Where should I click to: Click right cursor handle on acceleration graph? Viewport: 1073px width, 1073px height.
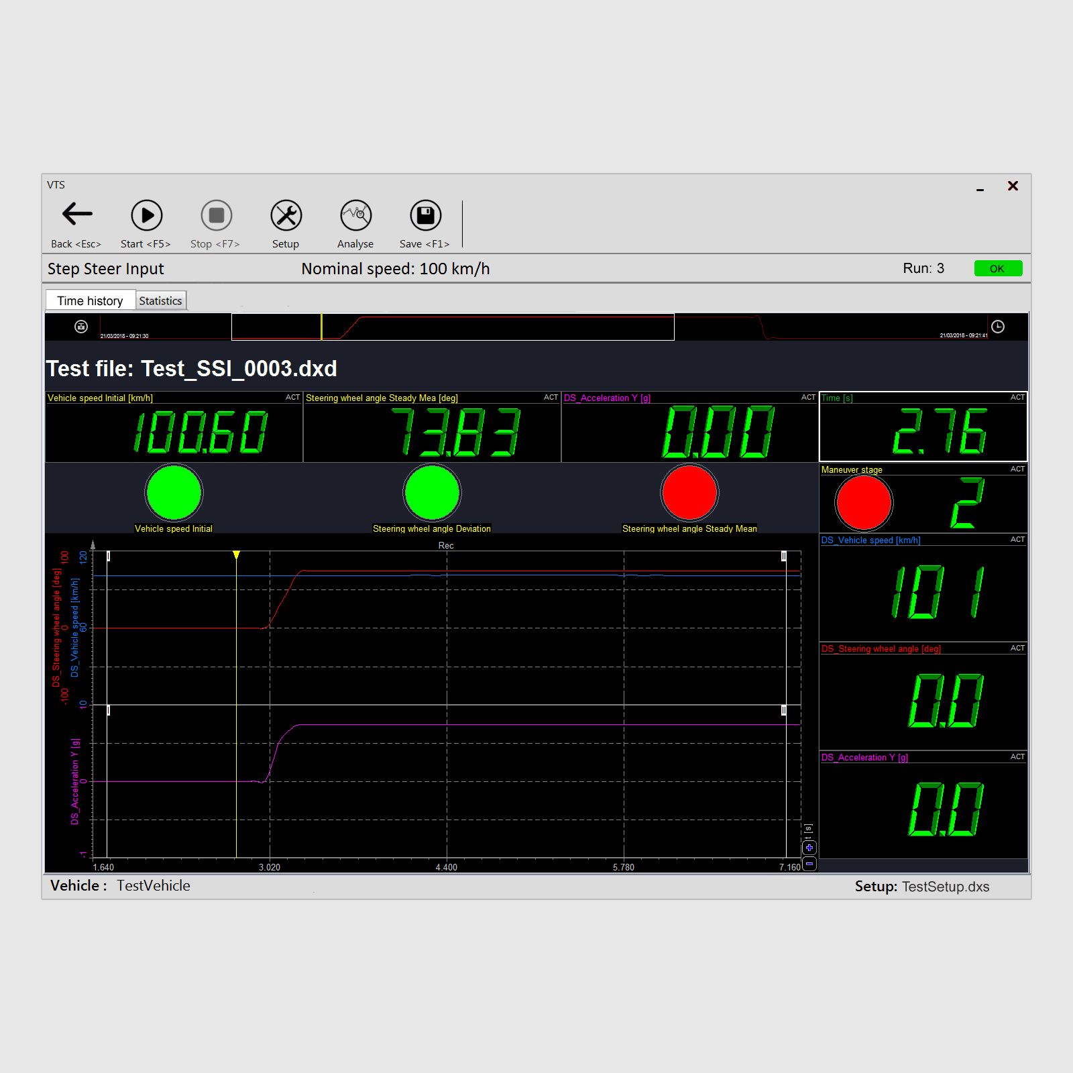(x=783, y=710)
